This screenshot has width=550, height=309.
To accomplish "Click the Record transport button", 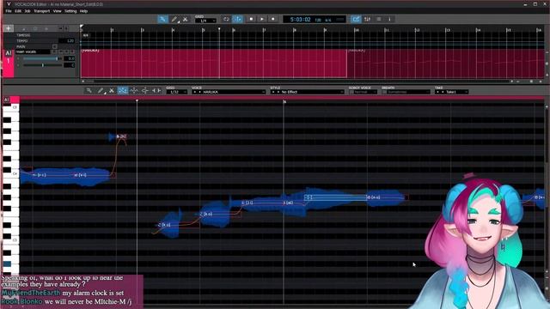I will click(x=273, y=19).
